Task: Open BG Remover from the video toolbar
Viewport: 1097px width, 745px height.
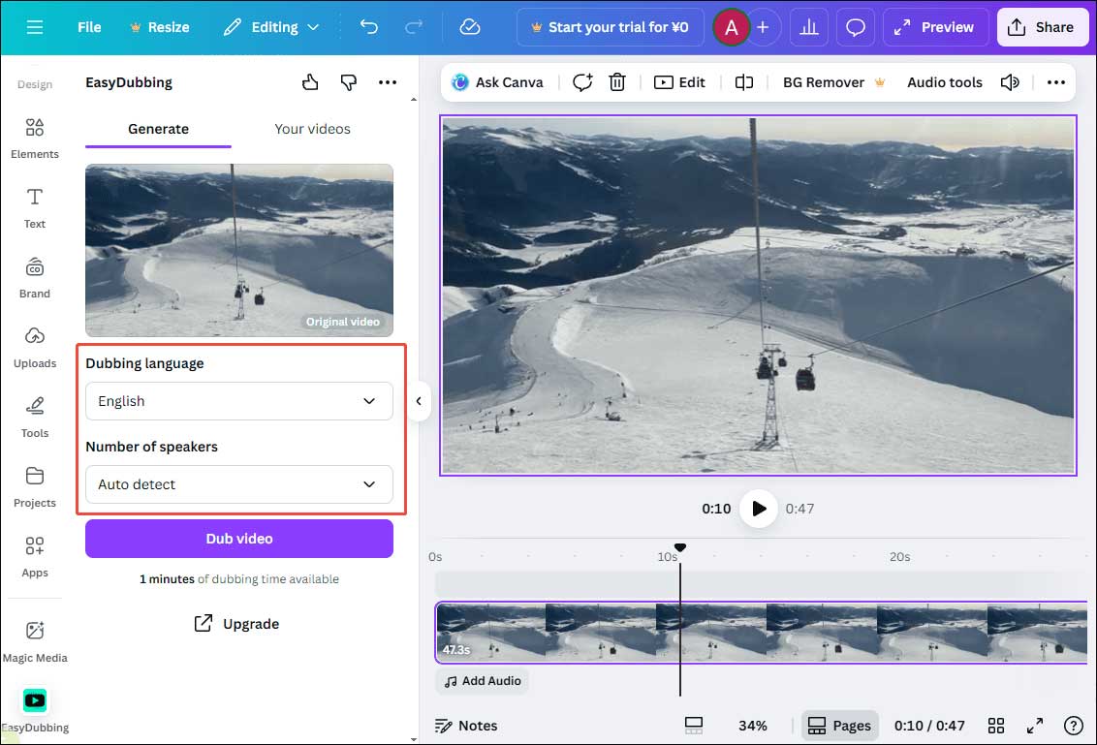Action: 823,82
